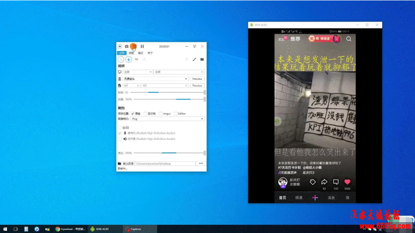Go to 首页 in phone bottom navigation
415x233 pixels.
click(x=282, y=198)
